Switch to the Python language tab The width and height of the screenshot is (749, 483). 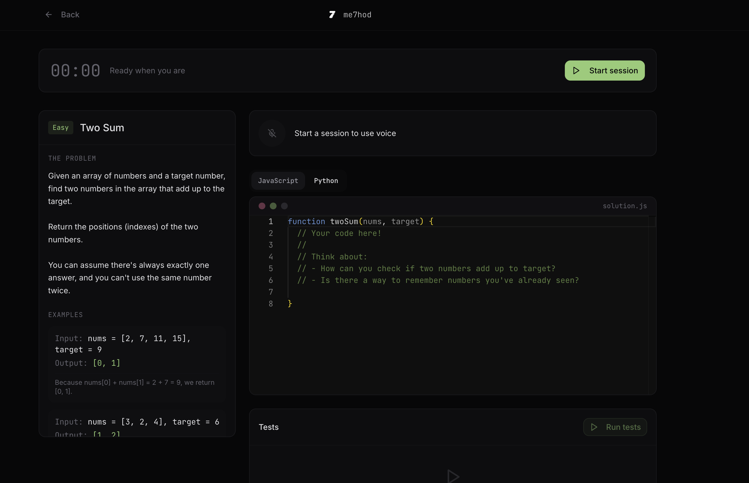(326, 181)
